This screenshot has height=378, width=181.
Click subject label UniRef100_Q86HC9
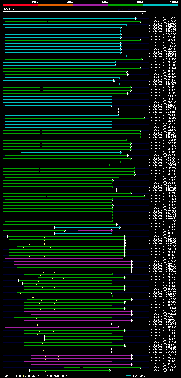coord(163,258)
